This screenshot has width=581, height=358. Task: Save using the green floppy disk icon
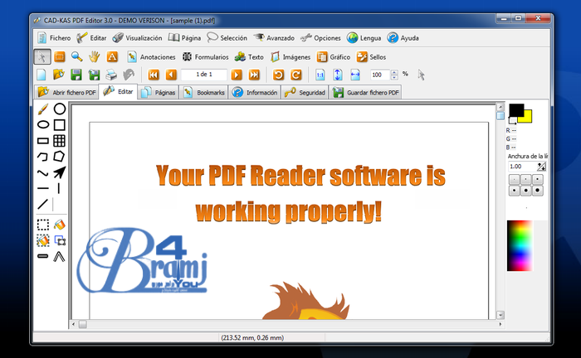[76, 75]
